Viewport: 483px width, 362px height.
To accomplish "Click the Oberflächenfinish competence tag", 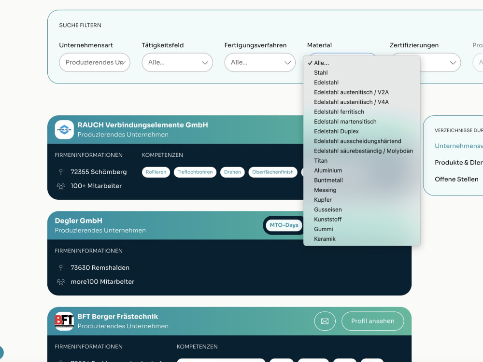I will (272, 172).
